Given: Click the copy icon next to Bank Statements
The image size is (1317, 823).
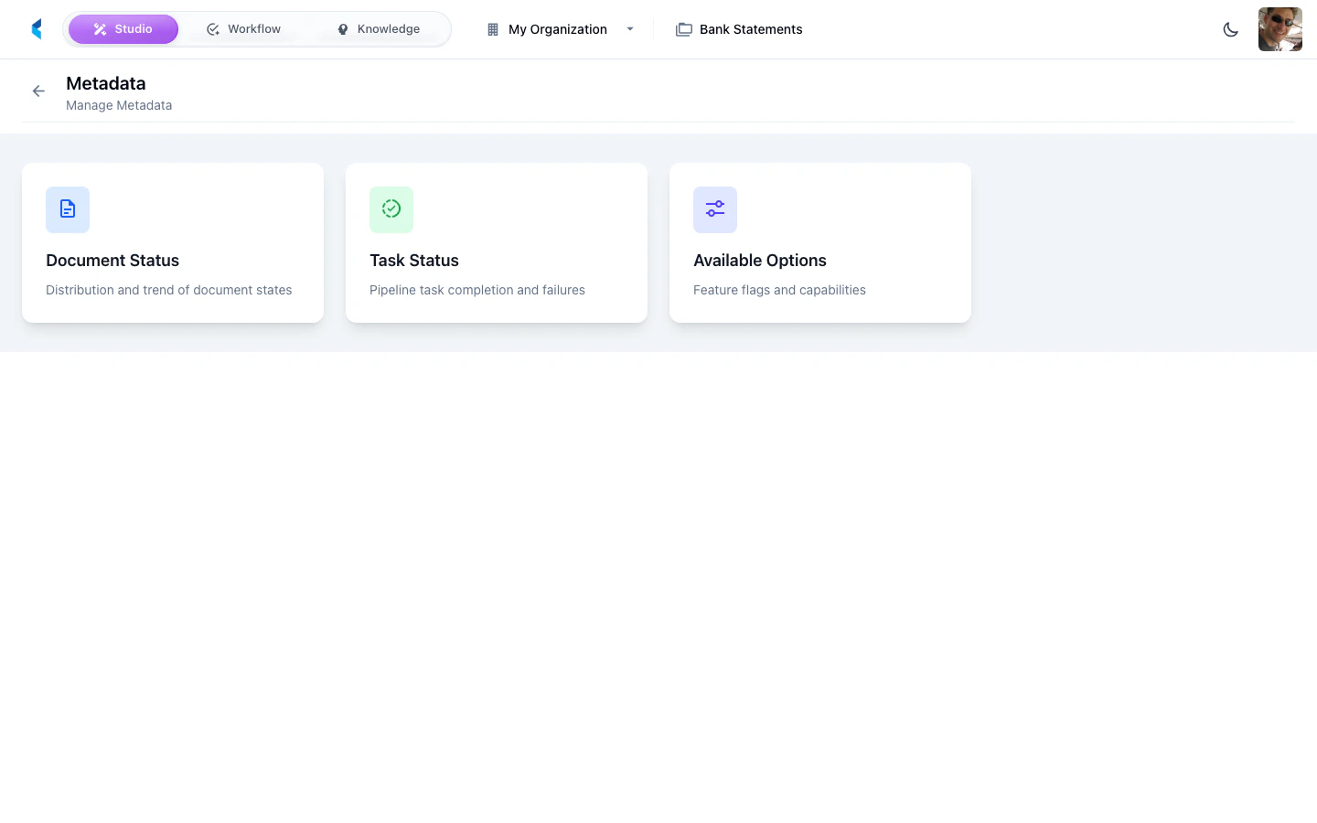Looking at the screenshot, I should coord(684,29).
